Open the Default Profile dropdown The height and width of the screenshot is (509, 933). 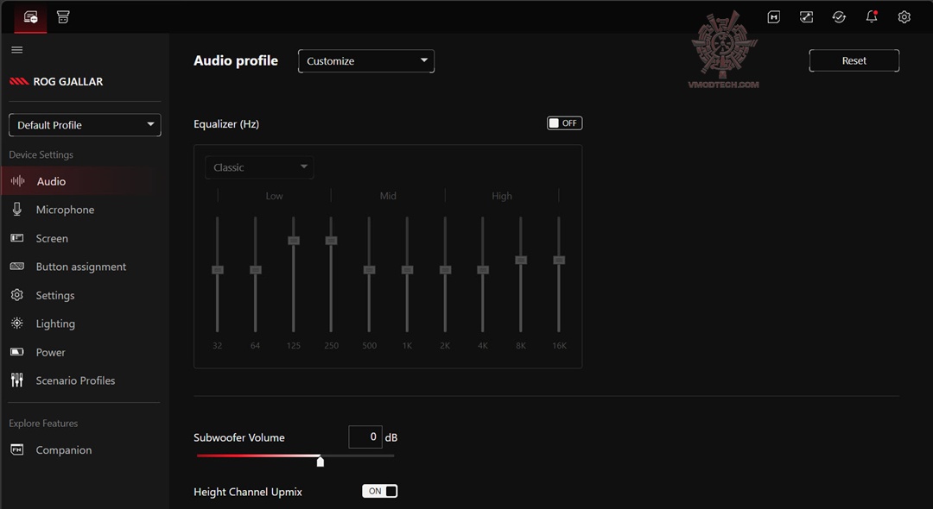click(85, 125)
